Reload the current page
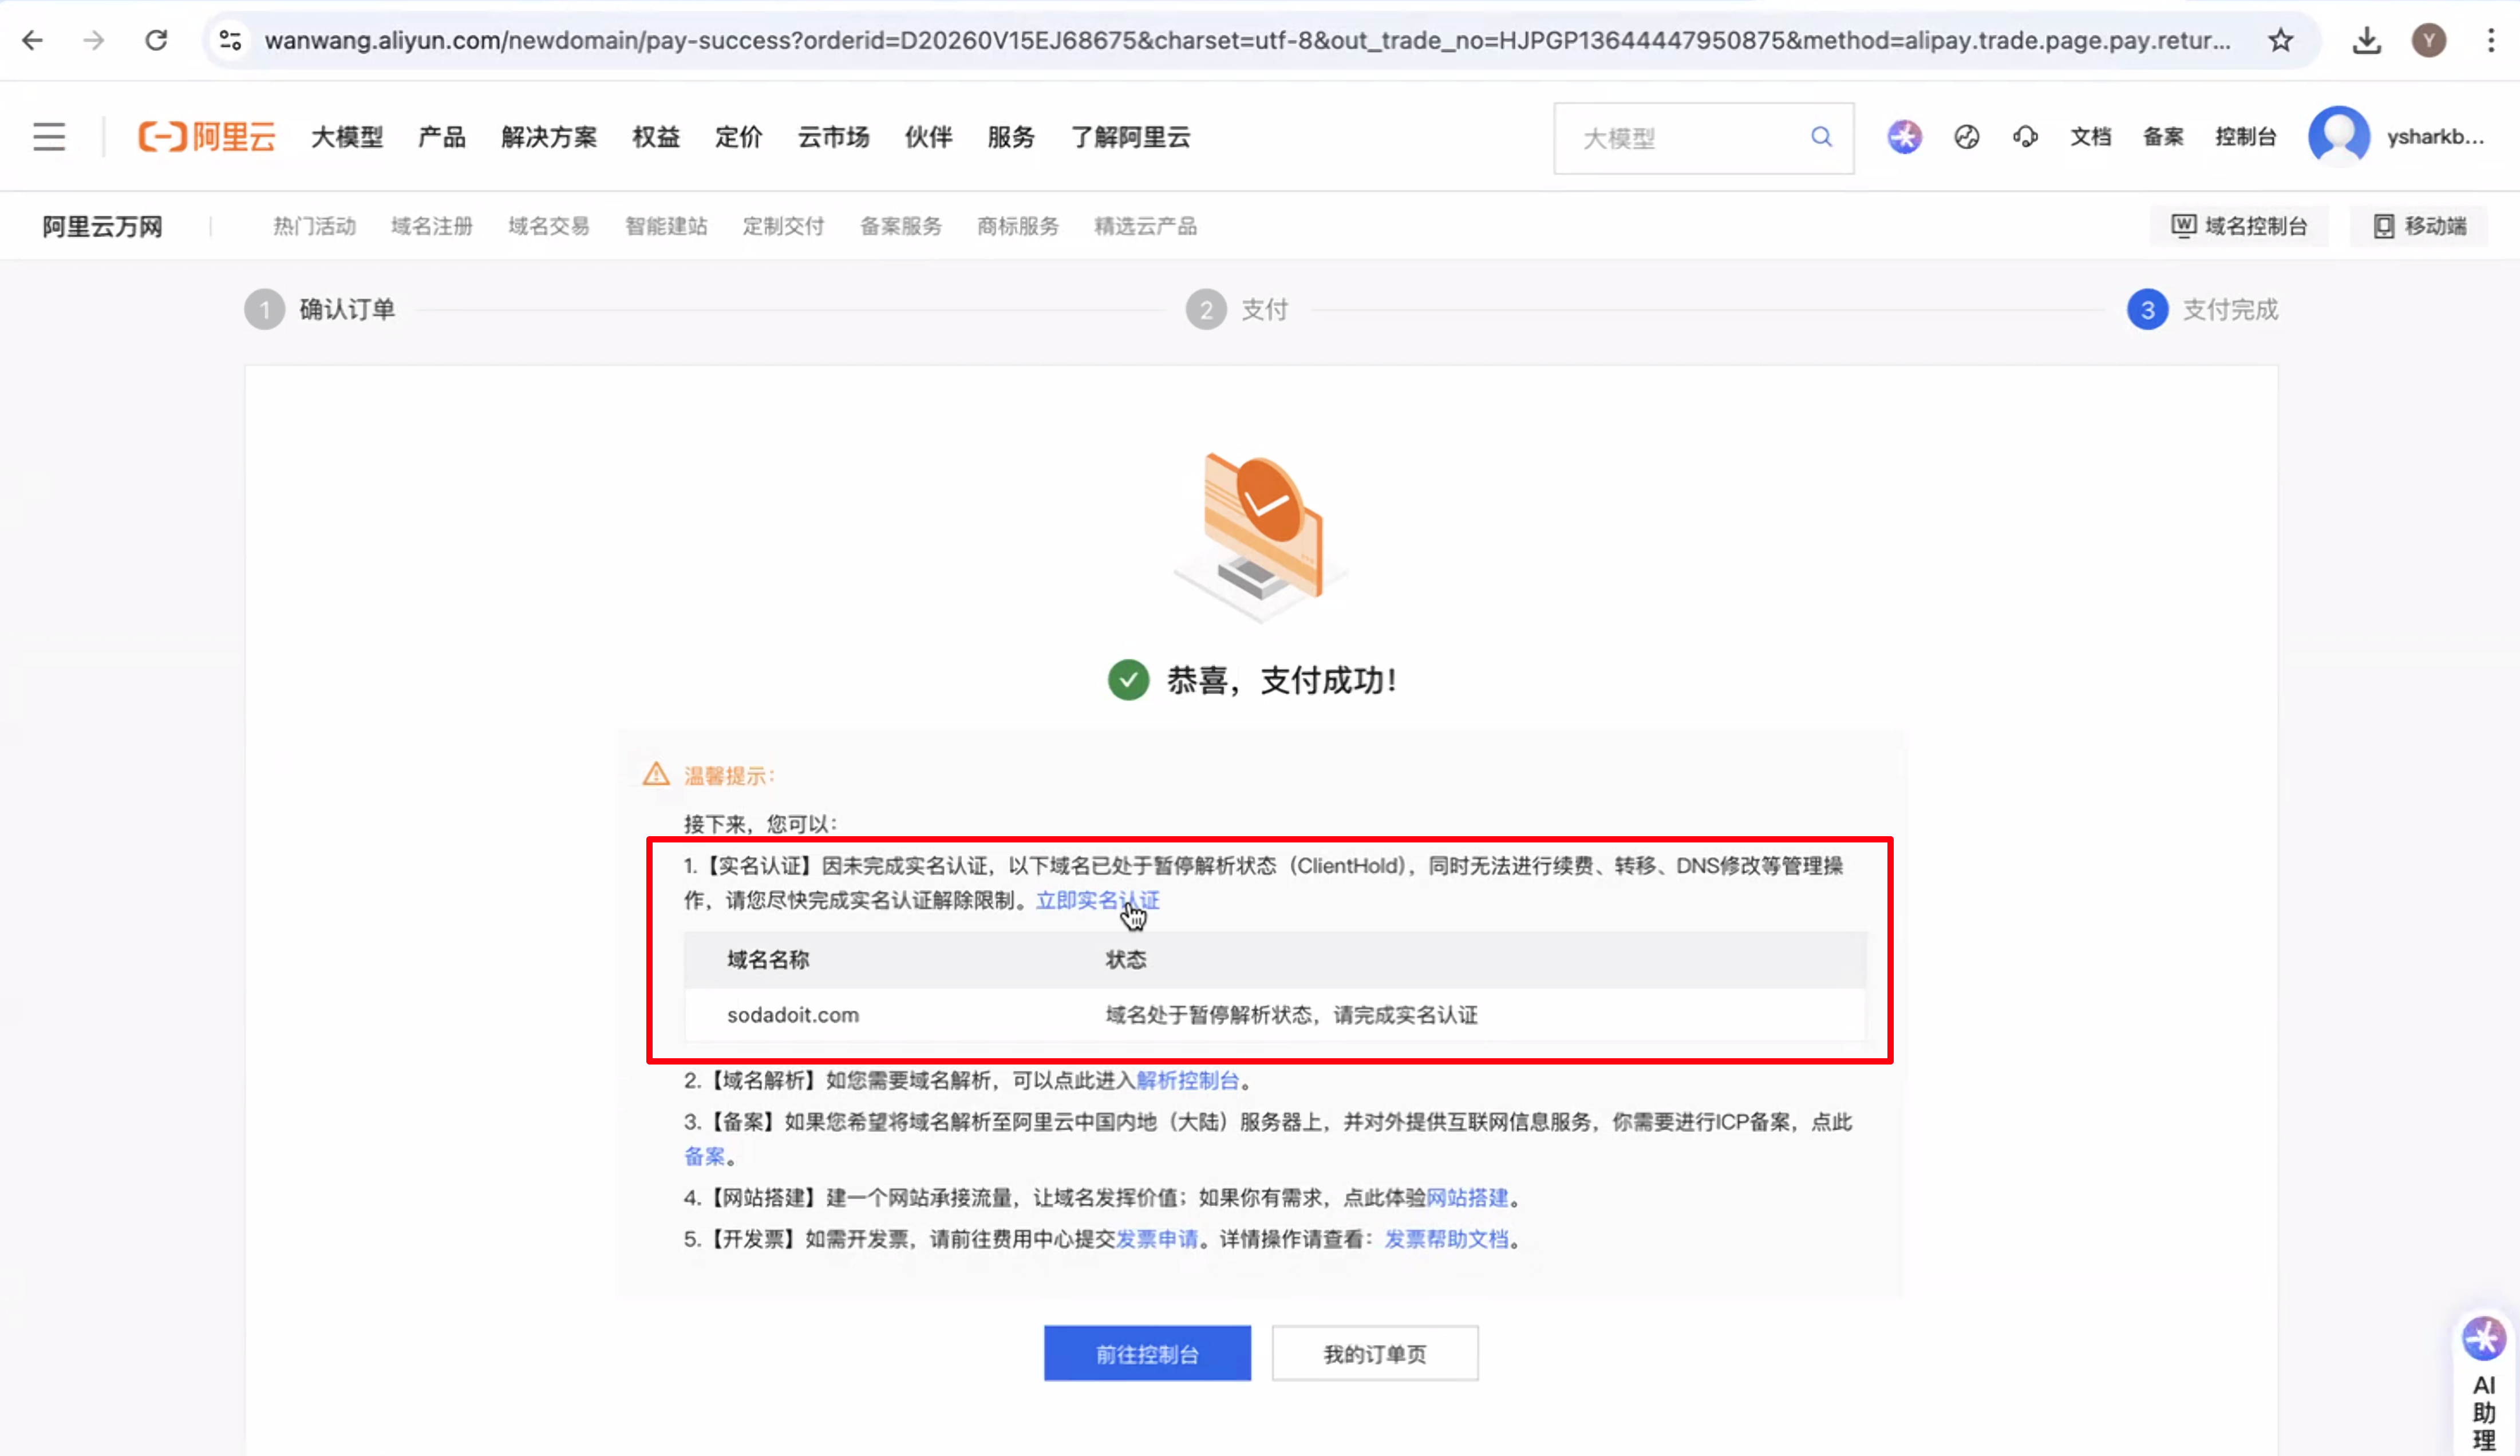Screen dimensions: 2520x1456 pyautogui.click(x=156, y=40)
